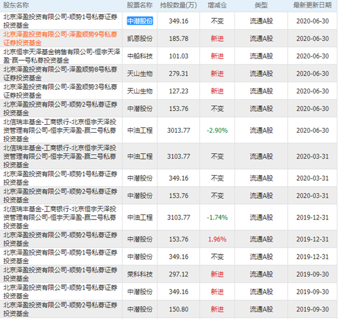The width and height of the screenshot is (340, 319).
Task: Click 顺势1号 shareholder in the 荣科科技 row
Action: 60,274
